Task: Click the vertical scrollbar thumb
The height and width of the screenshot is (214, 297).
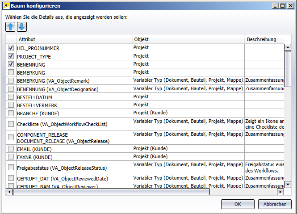Action: point(288,69)
